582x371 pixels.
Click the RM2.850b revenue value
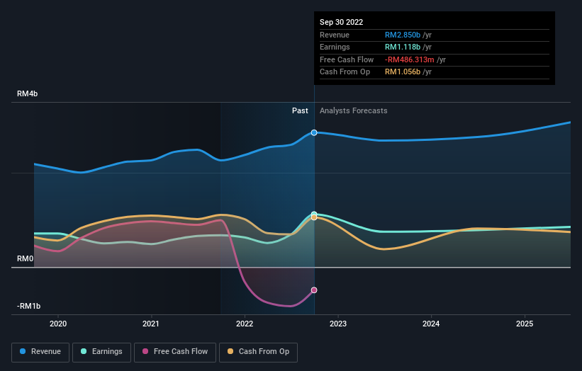[x=403, y=35]
